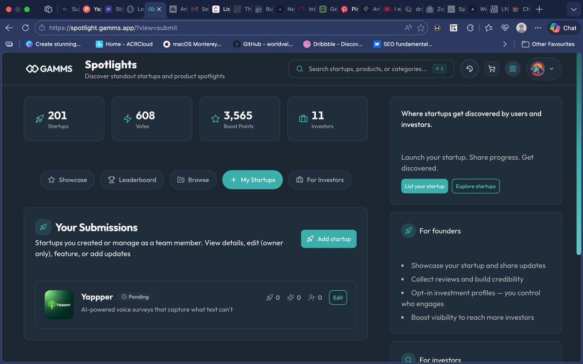583x364 pixels.
Task: Click the 11 Investors stat card
Action: coord(328,119)
